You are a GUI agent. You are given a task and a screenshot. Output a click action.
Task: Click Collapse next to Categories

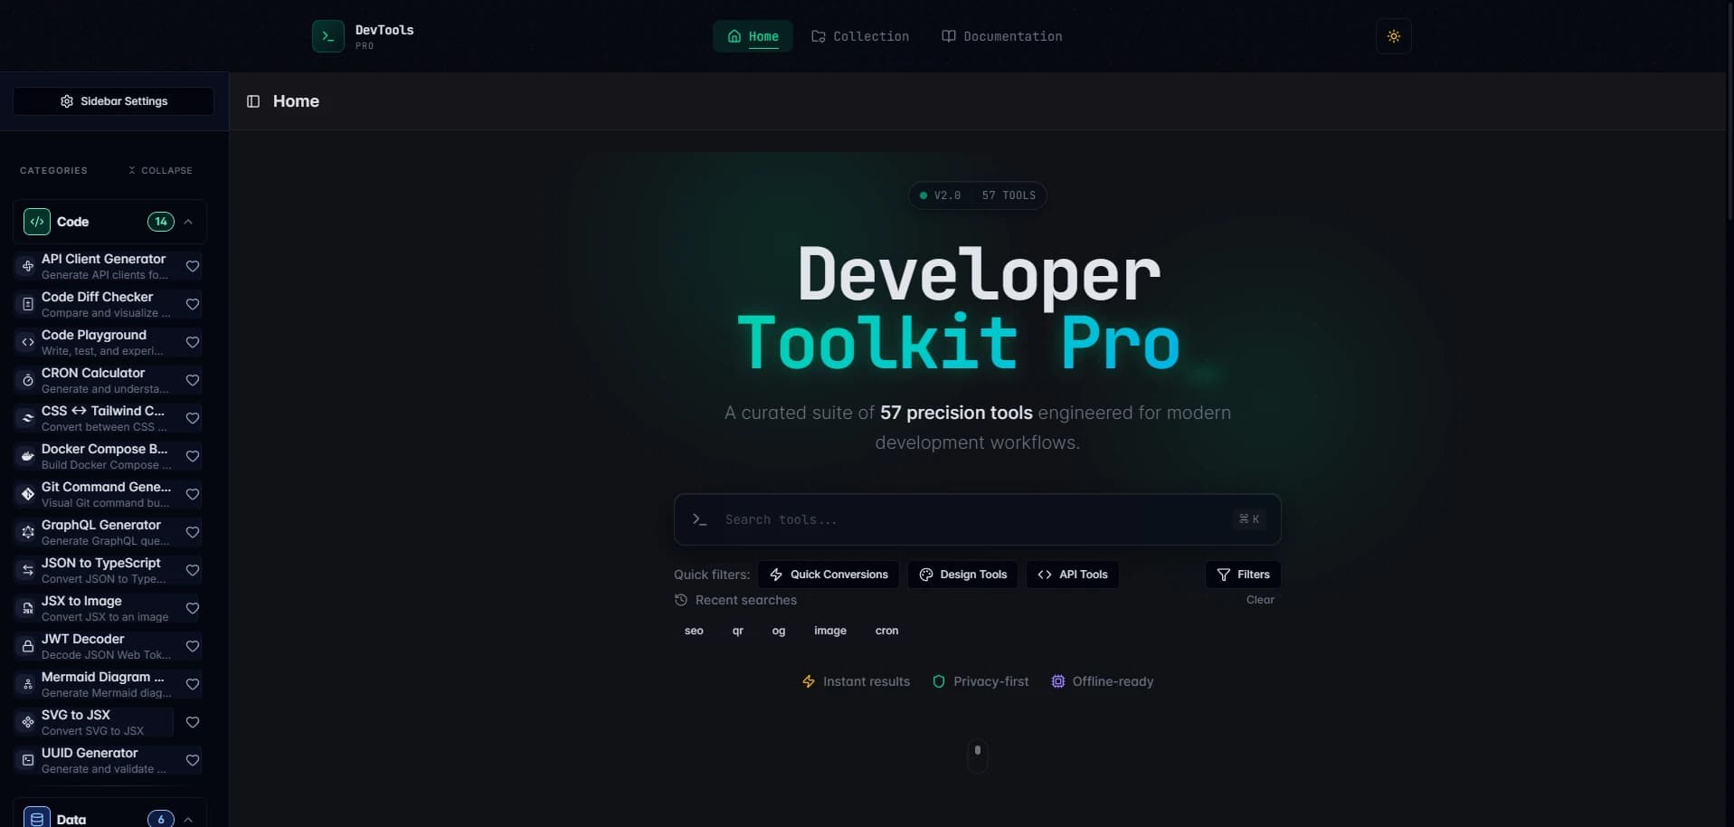[x=160, y=170]
